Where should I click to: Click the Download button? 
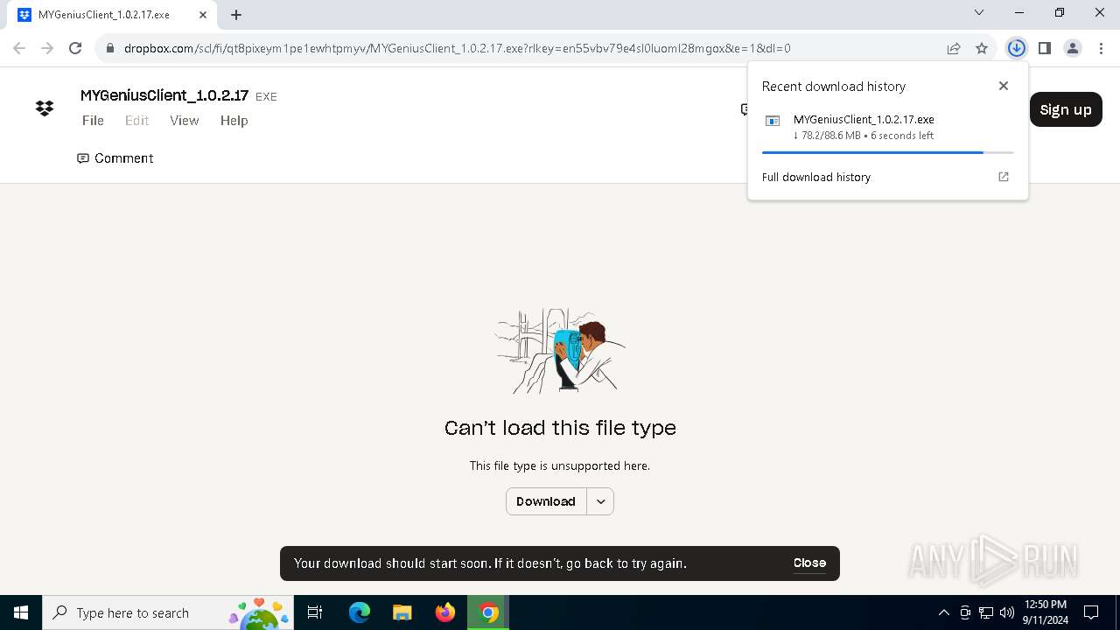click(x=546, y=501)
